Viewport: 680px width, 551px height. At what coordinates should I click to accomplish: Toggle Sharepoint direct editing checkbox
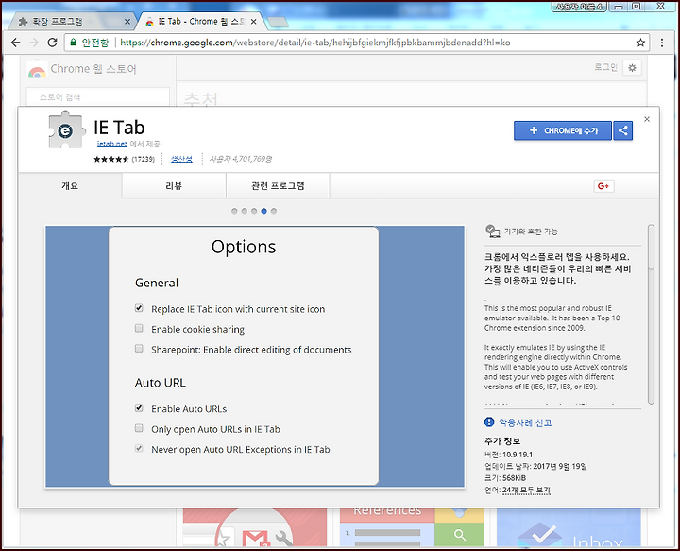click(x=139, y=349)
